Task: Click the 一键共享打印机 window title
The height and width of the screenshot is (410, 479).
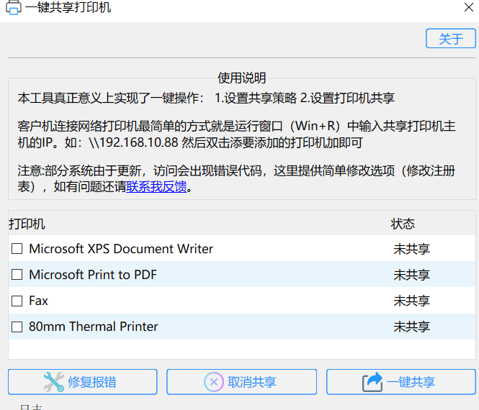Action: coord(68,7)
